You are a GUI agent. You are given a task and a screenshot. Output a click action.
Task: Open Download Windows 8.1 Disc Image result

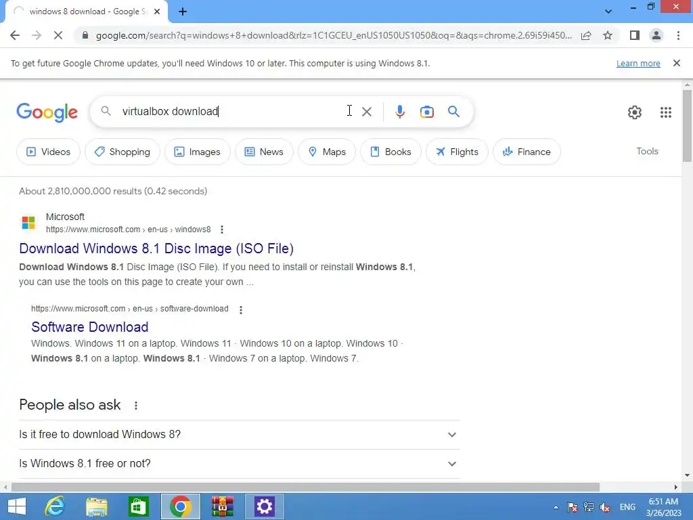coord(156,248)
